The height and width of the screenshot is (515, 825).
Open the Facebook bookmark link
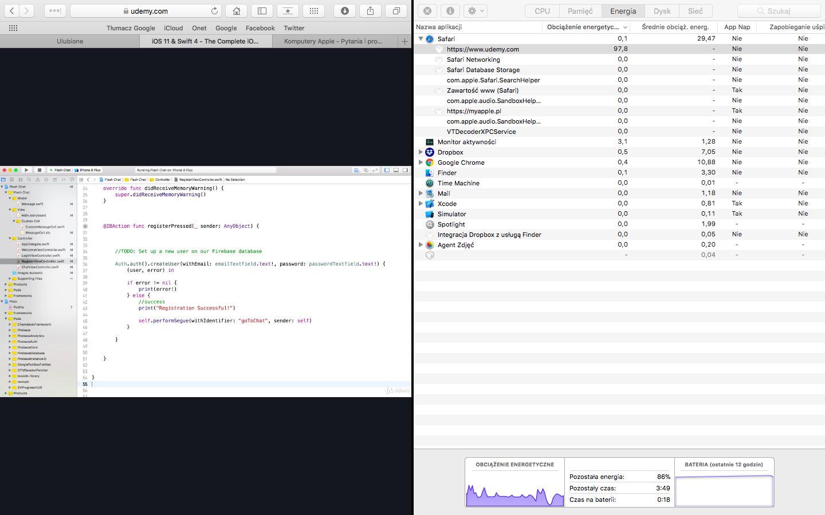(260, 28)
